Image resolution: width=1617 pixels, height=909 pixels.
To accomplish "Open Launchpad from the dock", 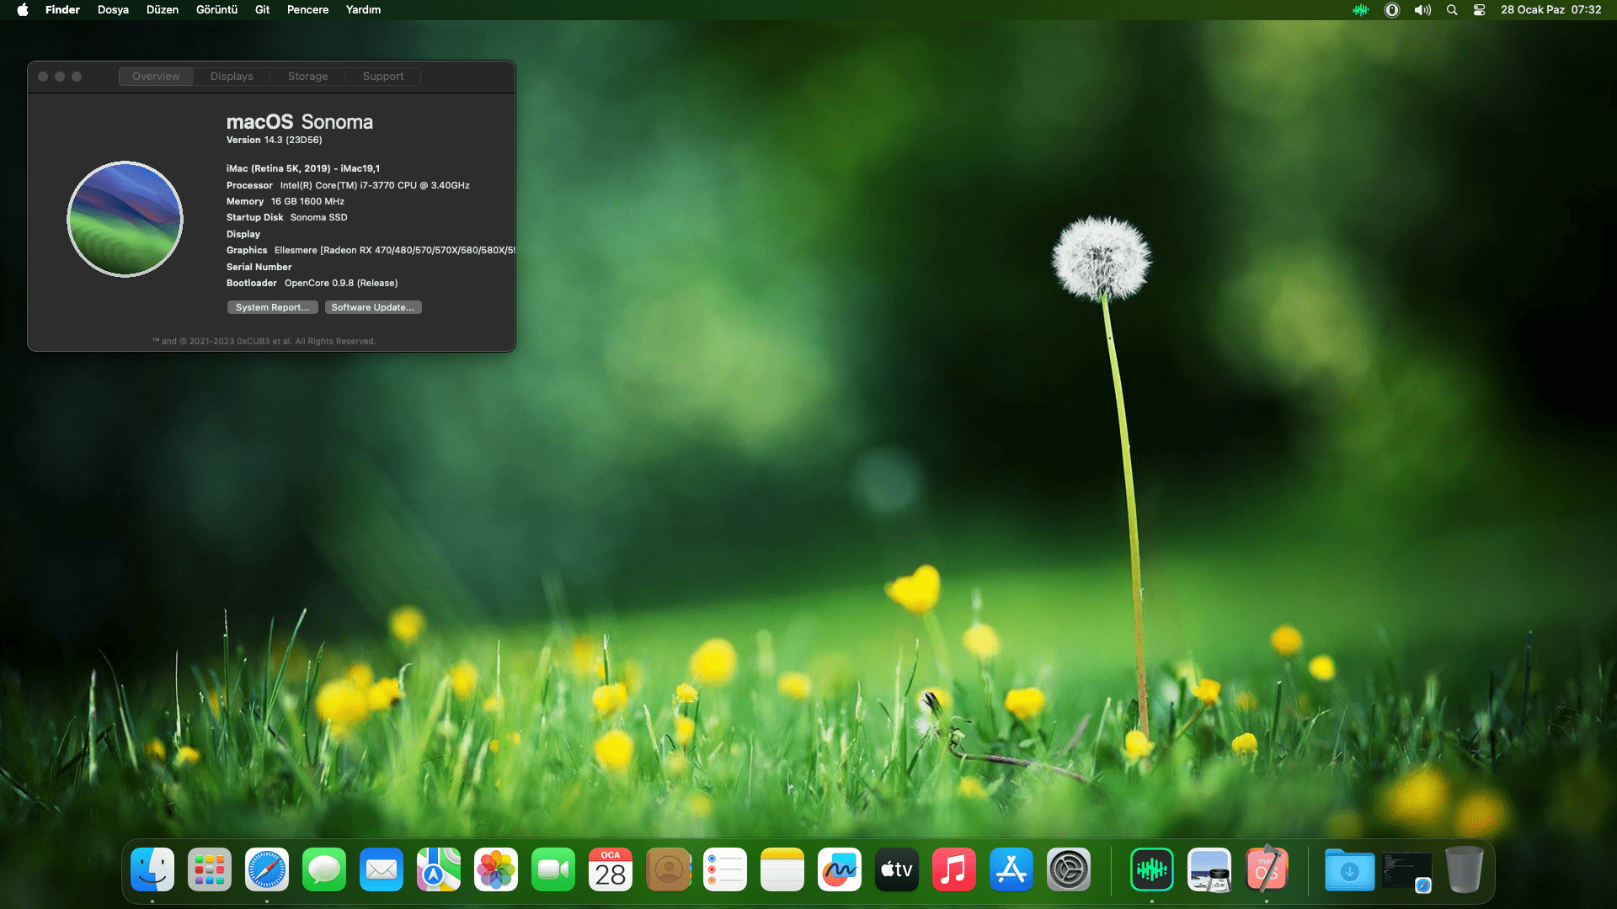I will (209, 869).
